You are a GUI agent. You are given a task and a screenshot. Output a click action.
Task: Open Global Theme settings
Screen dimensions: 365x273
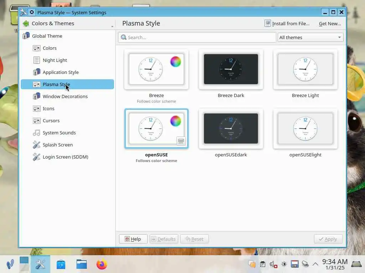67,36
